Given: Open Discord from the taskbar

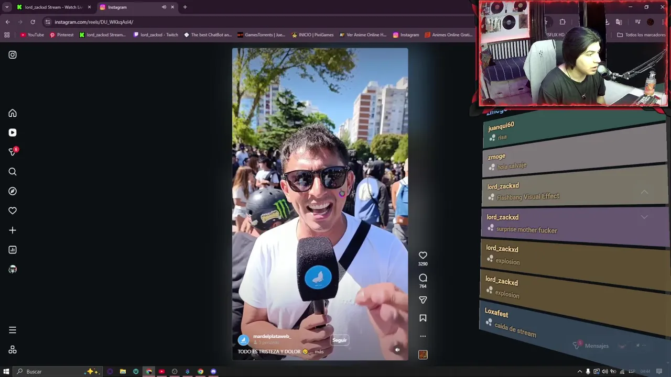Looking at the screenshot, I should [213, 372].
